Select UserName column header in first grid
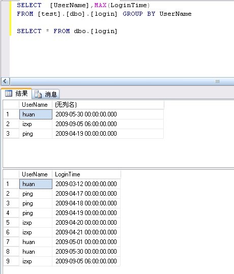 pyautogui.click(x=36, y=105)
